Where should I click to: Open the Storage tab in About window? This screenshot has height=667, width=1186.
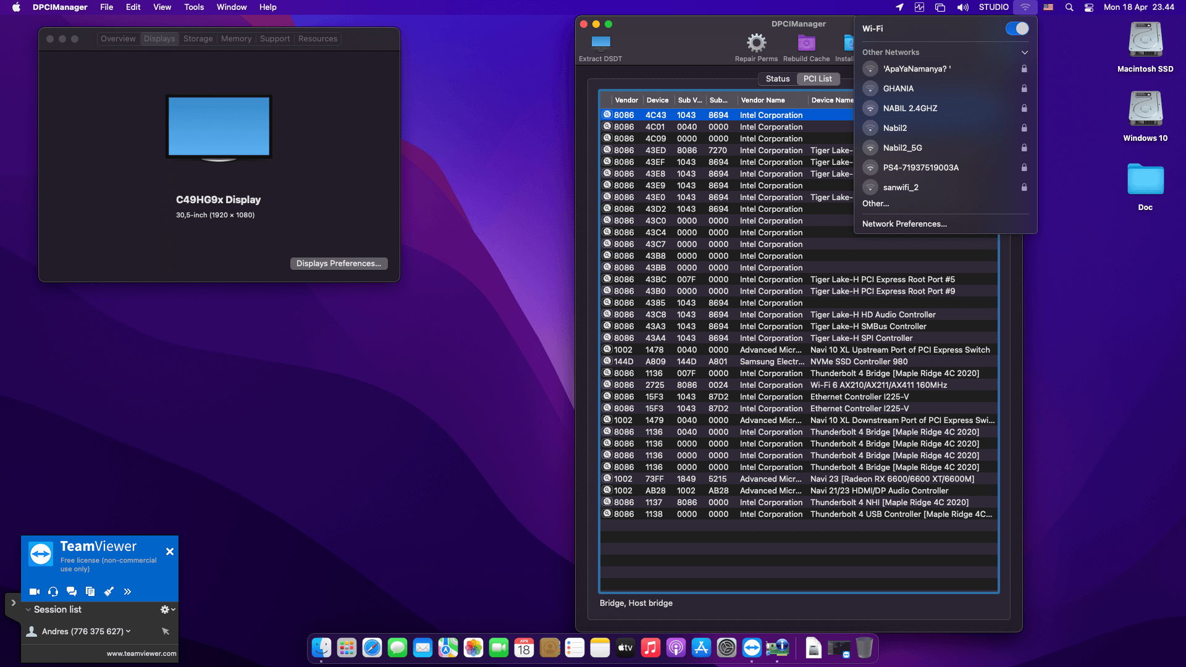tap(198, 39)
